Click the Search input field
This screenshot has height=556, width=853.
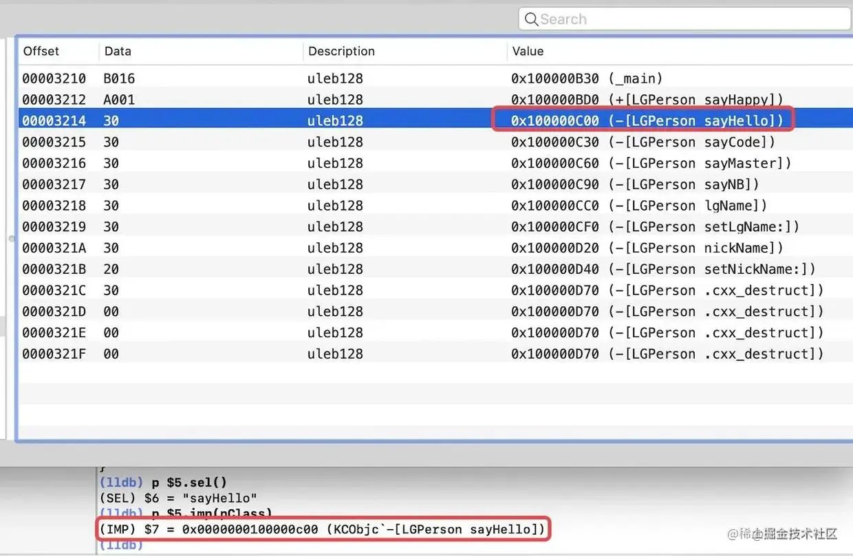tap(685, 19)
